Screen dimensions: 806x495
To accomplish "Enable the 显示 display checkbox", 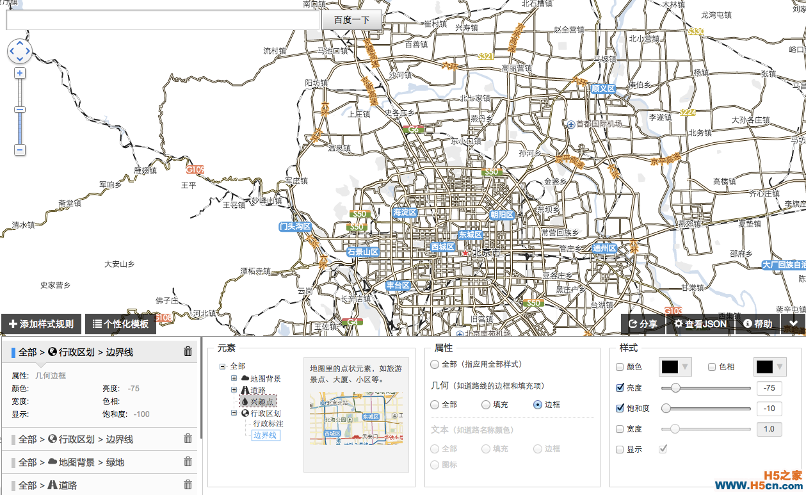I will (620, 450).
